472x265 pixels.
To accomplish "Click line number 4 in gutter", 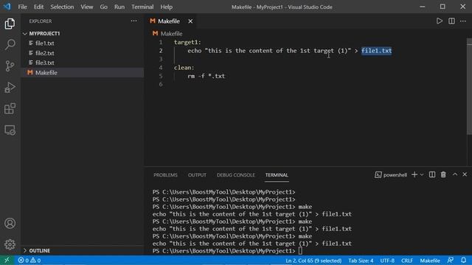I will click(x=161, y=68).
